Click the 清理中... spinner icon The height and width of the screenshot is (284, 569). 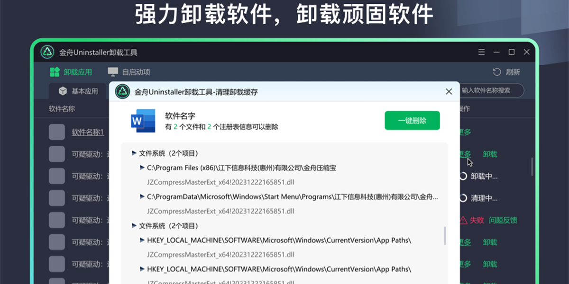[463, 198]
